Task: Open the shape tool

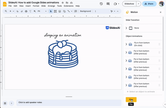Action: click(x=64, y=11)
